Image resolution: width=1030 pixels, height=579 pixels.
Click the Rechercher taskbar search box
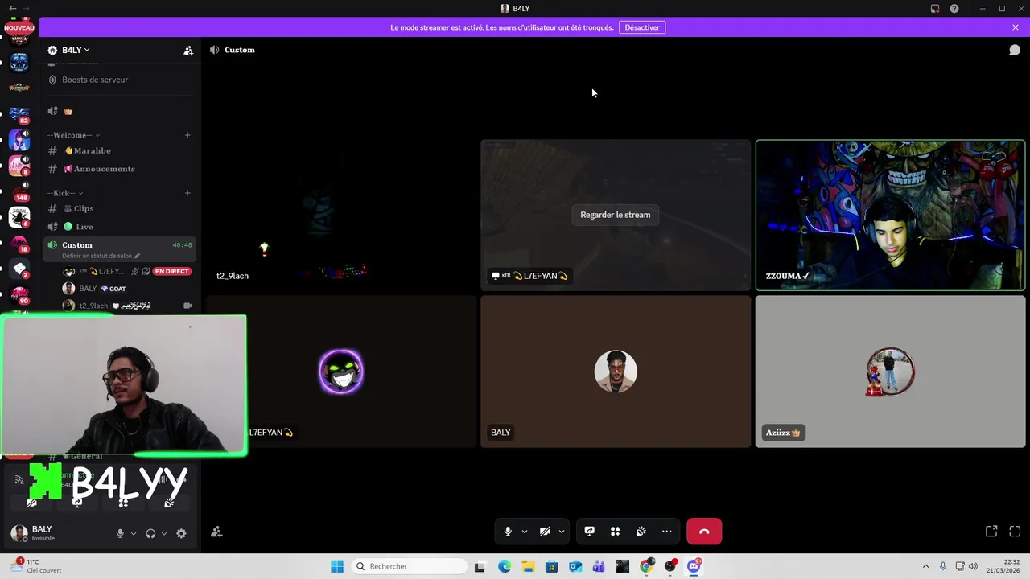click(409, 566)
